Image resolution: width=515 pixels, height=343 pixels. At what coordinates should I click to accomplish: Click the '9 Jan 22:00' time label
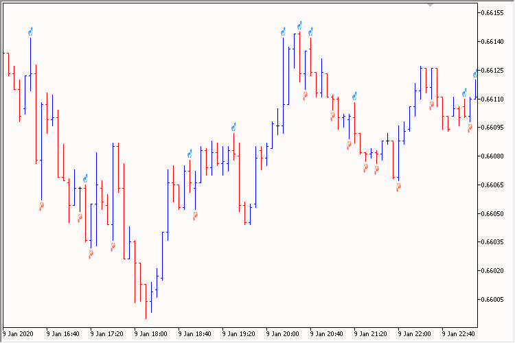(415, 334)
